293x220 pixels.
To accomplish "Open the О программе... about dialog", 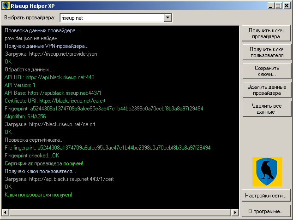I will (266, 211).
